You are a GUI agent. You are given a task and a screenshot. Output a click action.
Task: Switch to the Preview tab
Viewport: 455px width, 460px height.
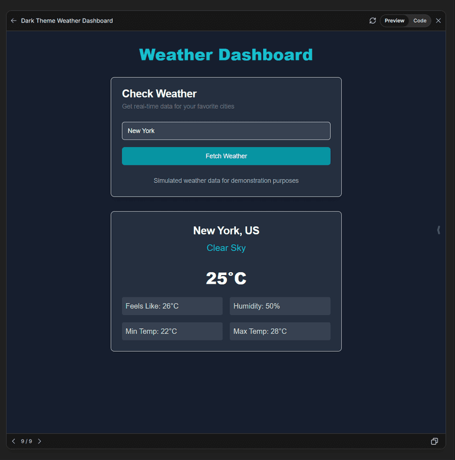(394, 21)
